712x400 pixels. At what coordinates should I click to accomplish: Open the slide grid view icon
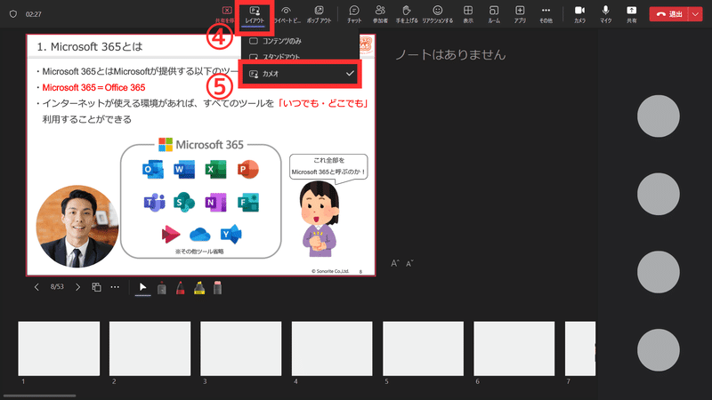[x=96, y=287]
